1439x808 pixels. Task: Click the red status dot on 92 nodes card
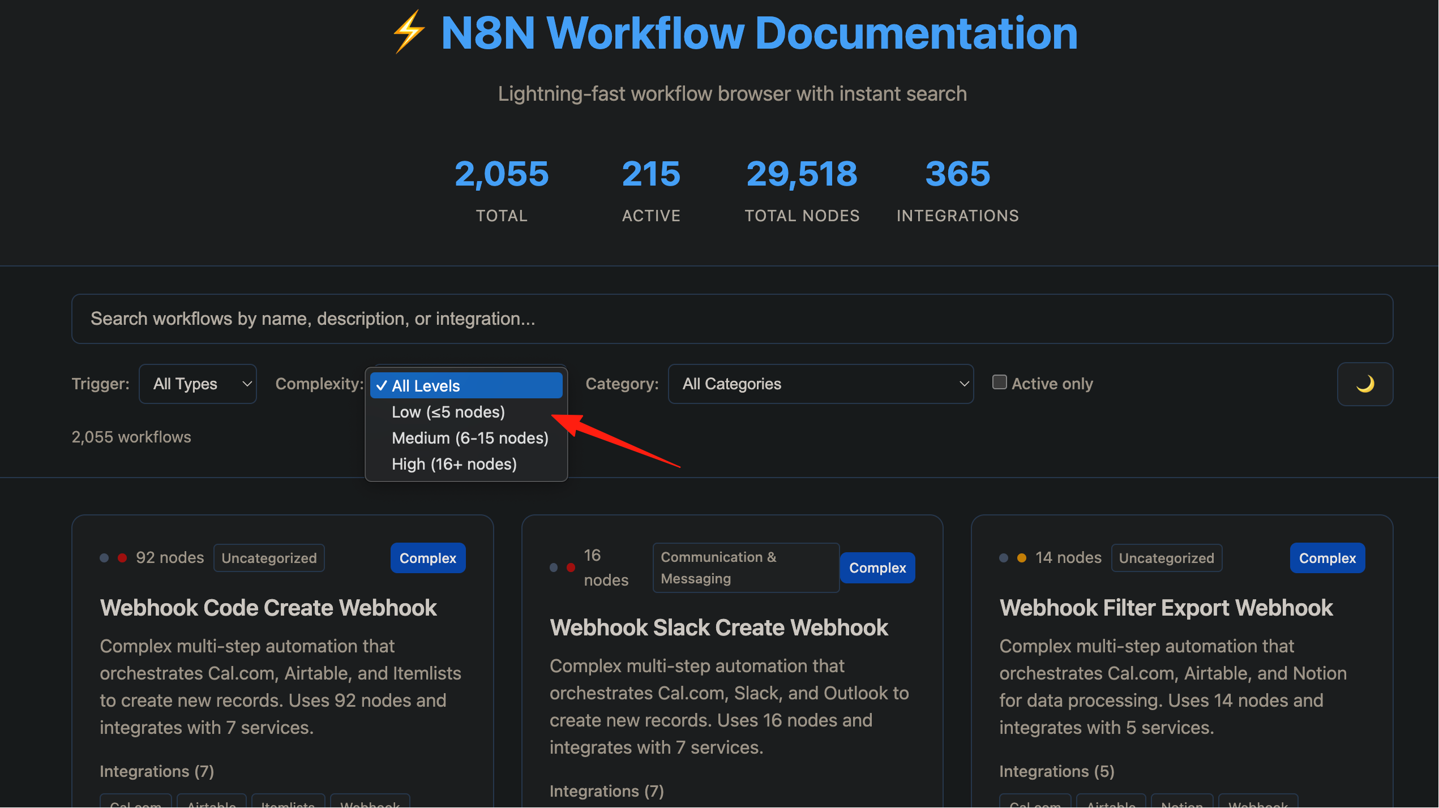pos(122,558)
